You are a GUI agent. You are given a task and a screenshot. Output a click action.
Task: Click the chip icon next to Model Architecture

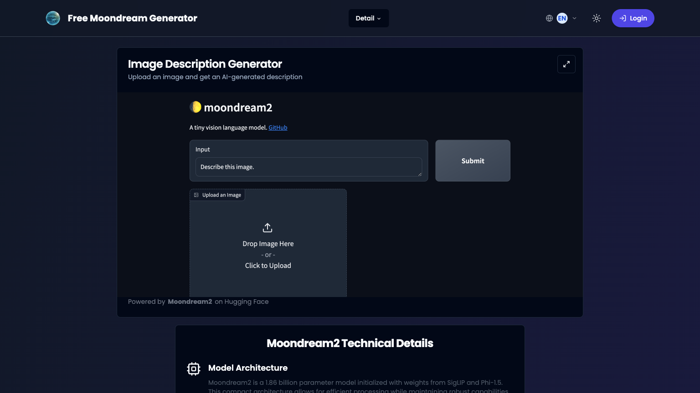click(194, 368)
